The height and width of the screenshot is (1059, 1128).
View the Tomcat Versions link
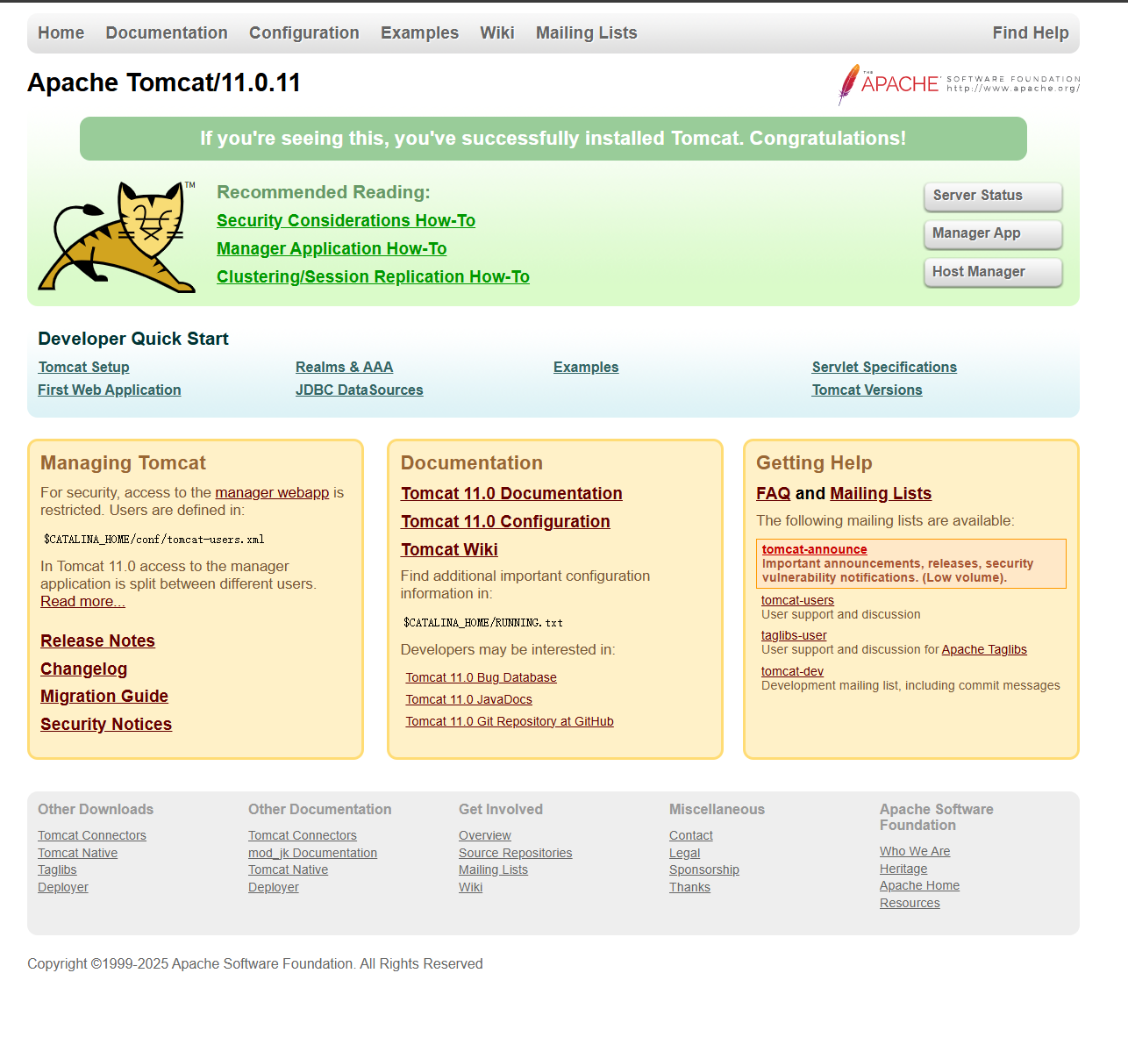[x=867, y=390]
